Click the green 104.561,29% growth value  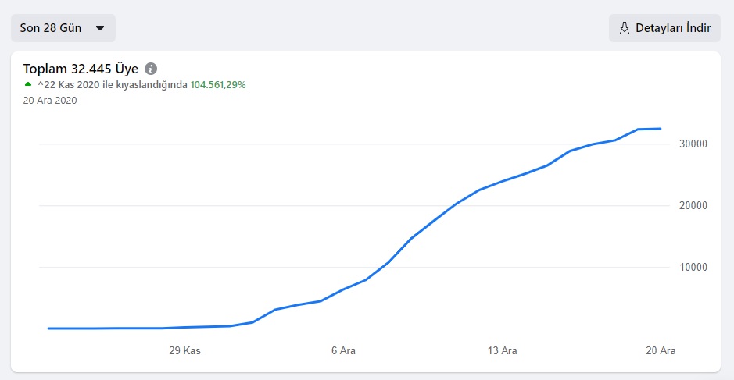click(217, 85)
